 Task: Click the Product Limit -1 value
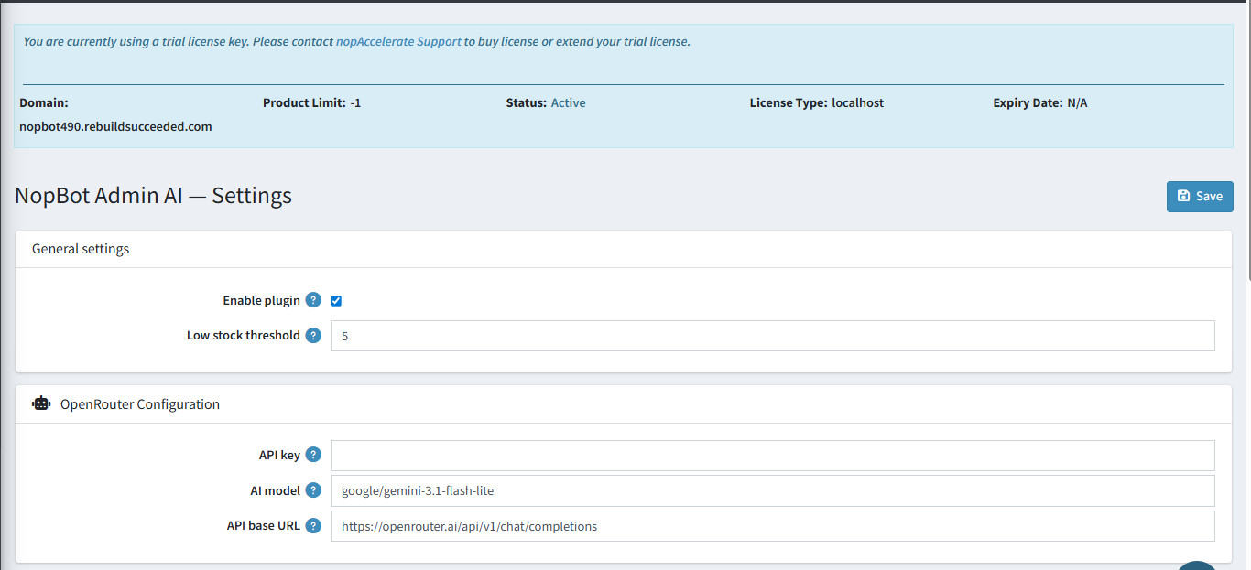[x=355, y=102]
